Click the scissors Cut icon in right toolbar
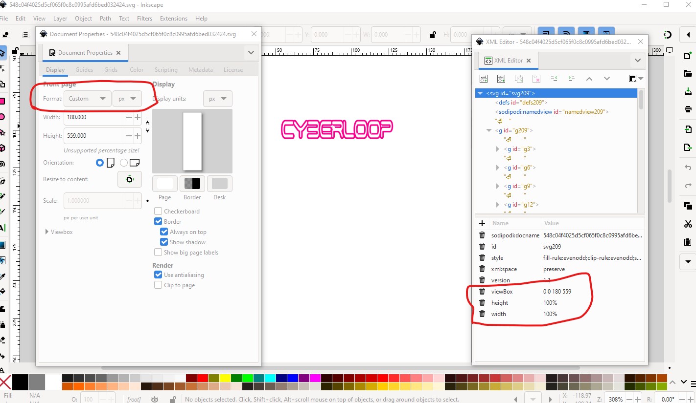The image size is (696, 403). coord(688,224)
